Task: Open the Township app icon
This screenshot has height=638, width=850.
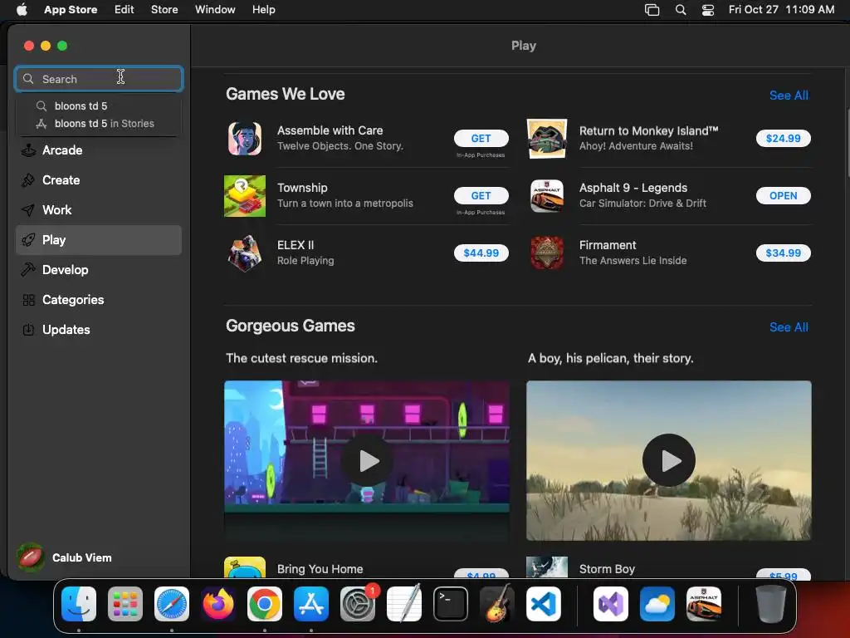Action: pyautogui.click(x=245, y=196)
